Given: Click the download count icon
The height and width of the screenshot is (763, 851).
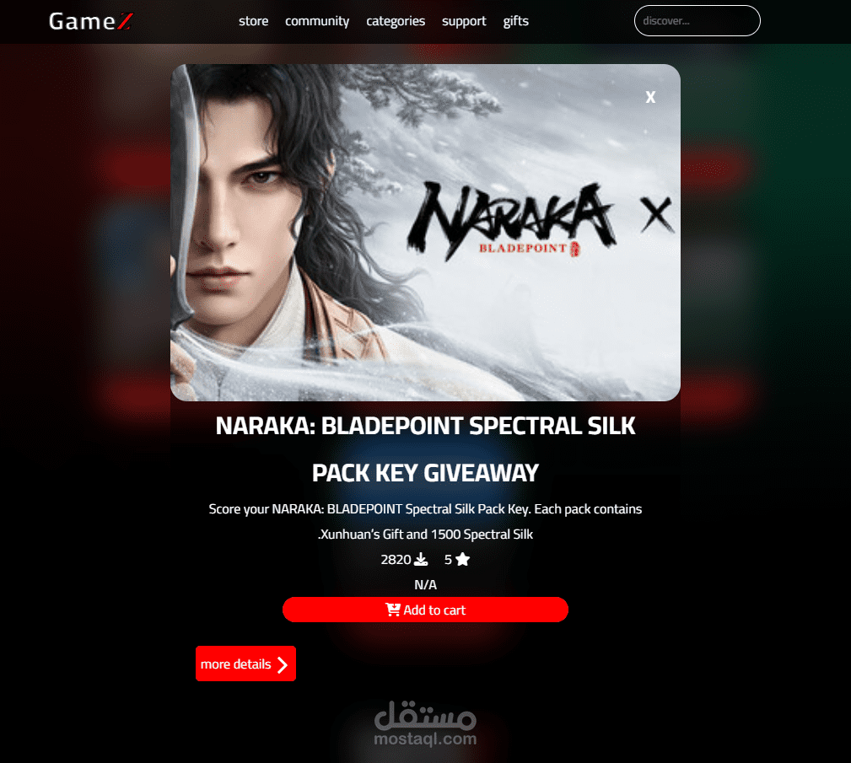Looking at the screenshot, I should tap(421, 560).
